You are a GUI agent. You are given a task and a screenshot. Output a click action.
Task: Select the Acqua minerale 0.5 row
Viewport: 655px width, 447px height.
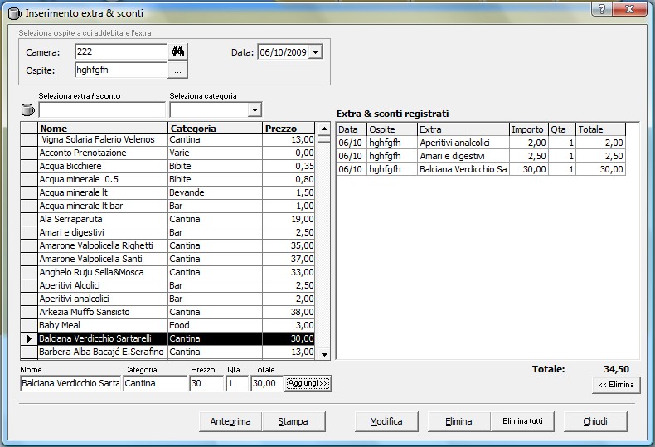click(x=167, y=180)
